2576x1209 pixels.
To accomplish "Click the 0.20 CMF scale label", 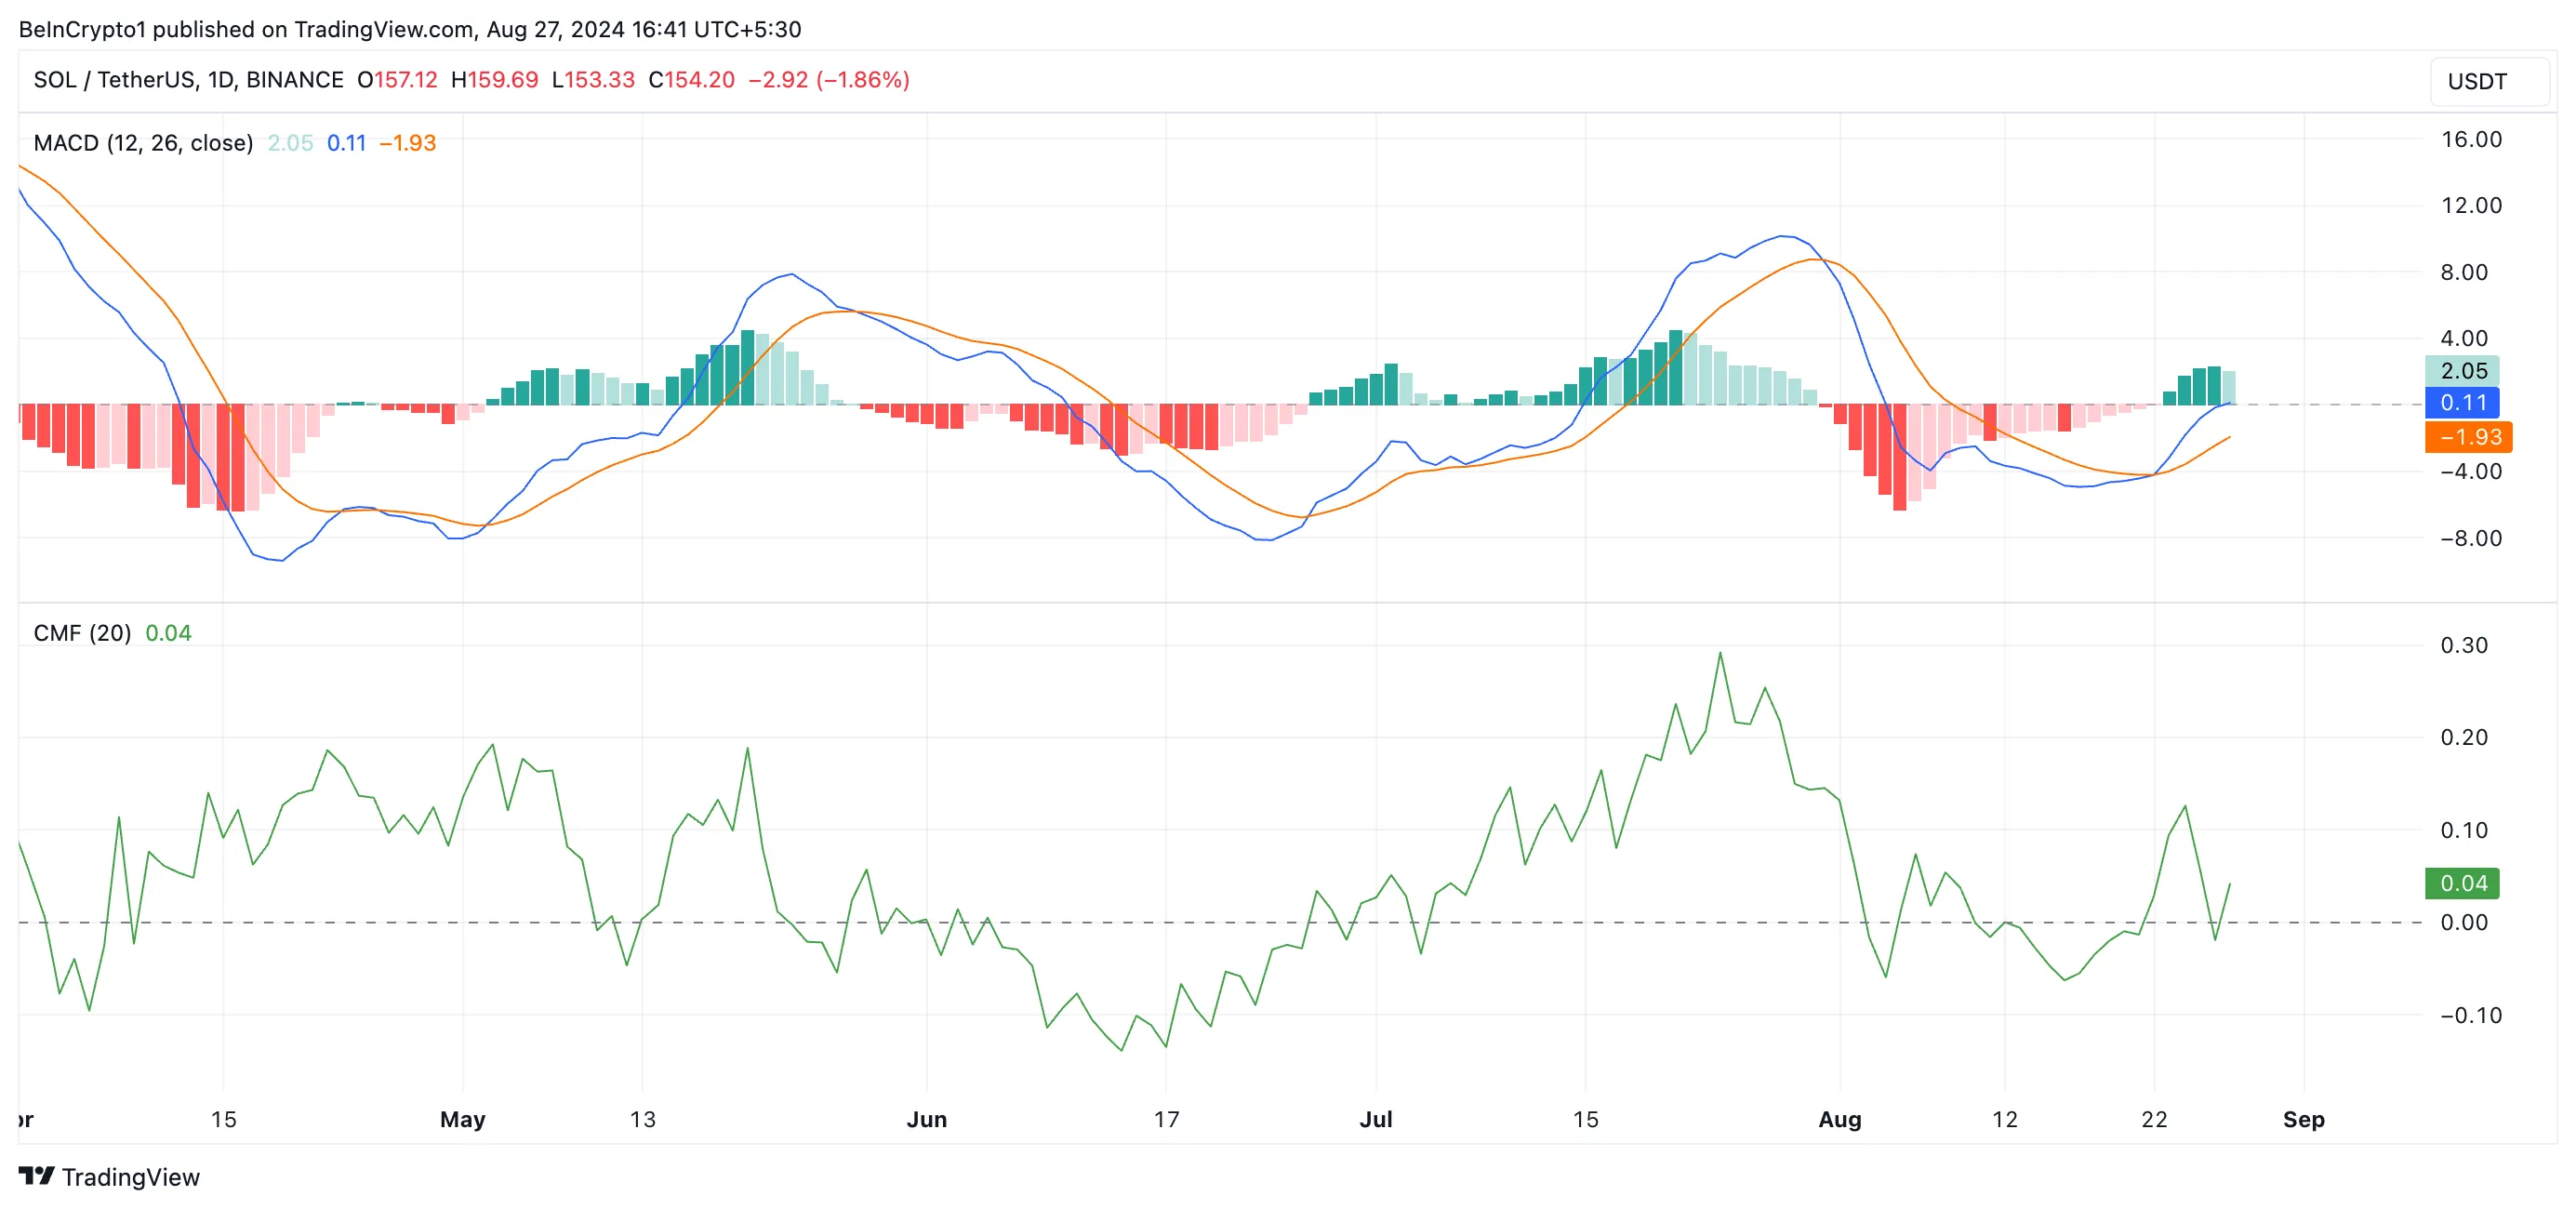I will coord(2464,737).
